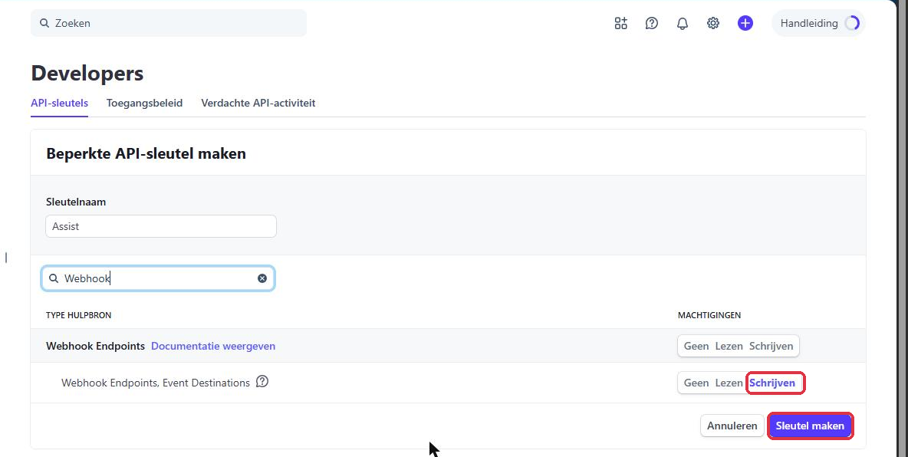The width and height of the screenshot is (908, 457).
Task: Open Verdachte API-activiteit tab
Action: point(258,103)
